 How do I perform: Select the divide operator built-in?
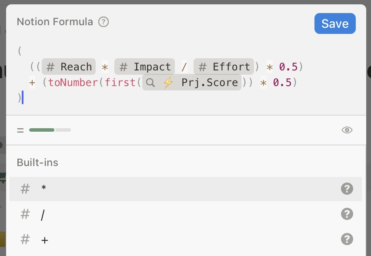pos(43,214)
